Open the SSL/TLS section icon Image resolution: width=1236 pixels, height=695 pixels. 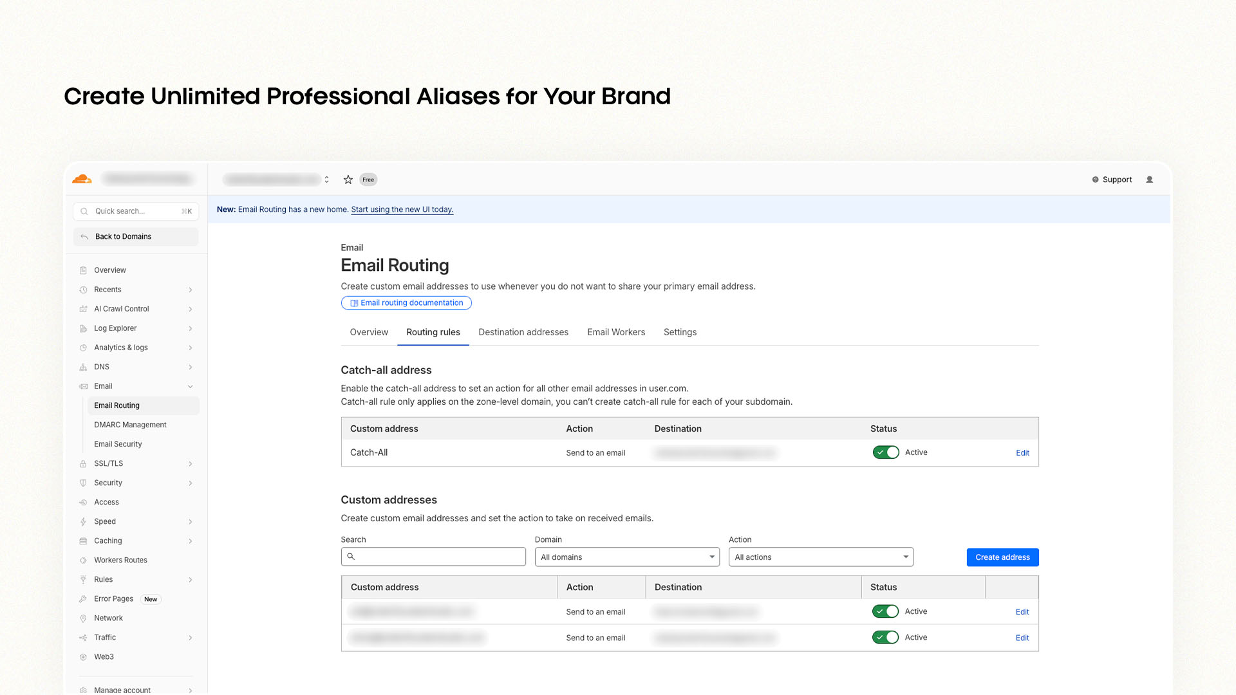click(x=84, y=463)
